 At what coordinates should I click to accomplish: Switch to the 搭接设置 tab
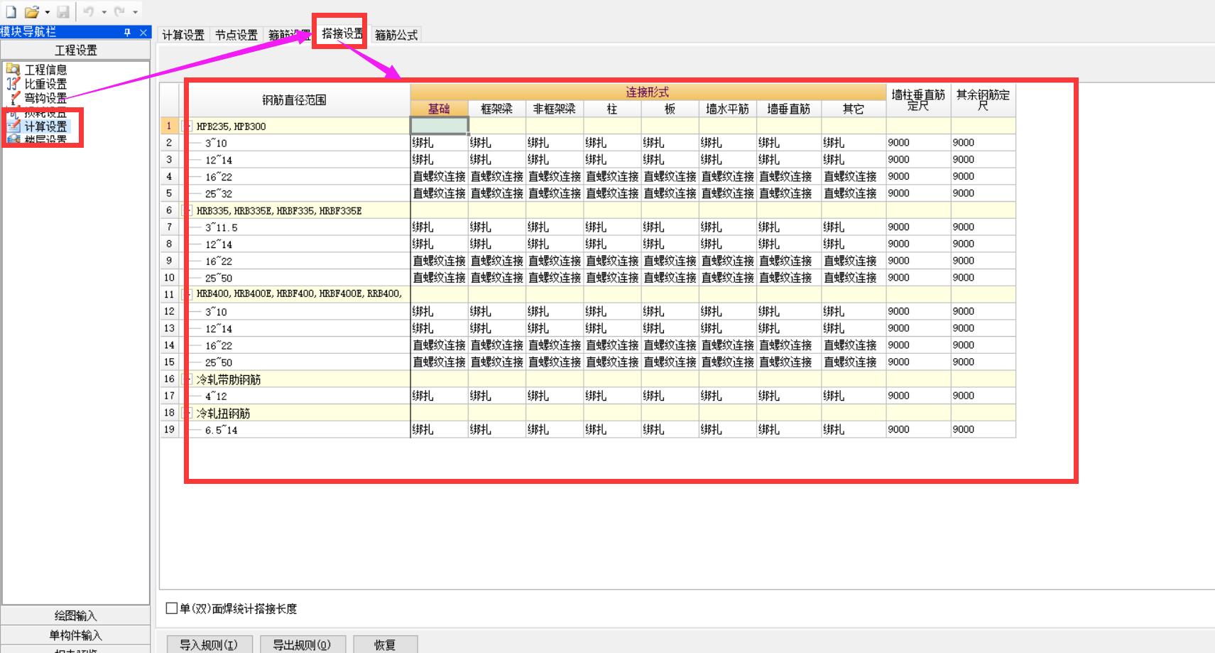(x=342, y=33)
